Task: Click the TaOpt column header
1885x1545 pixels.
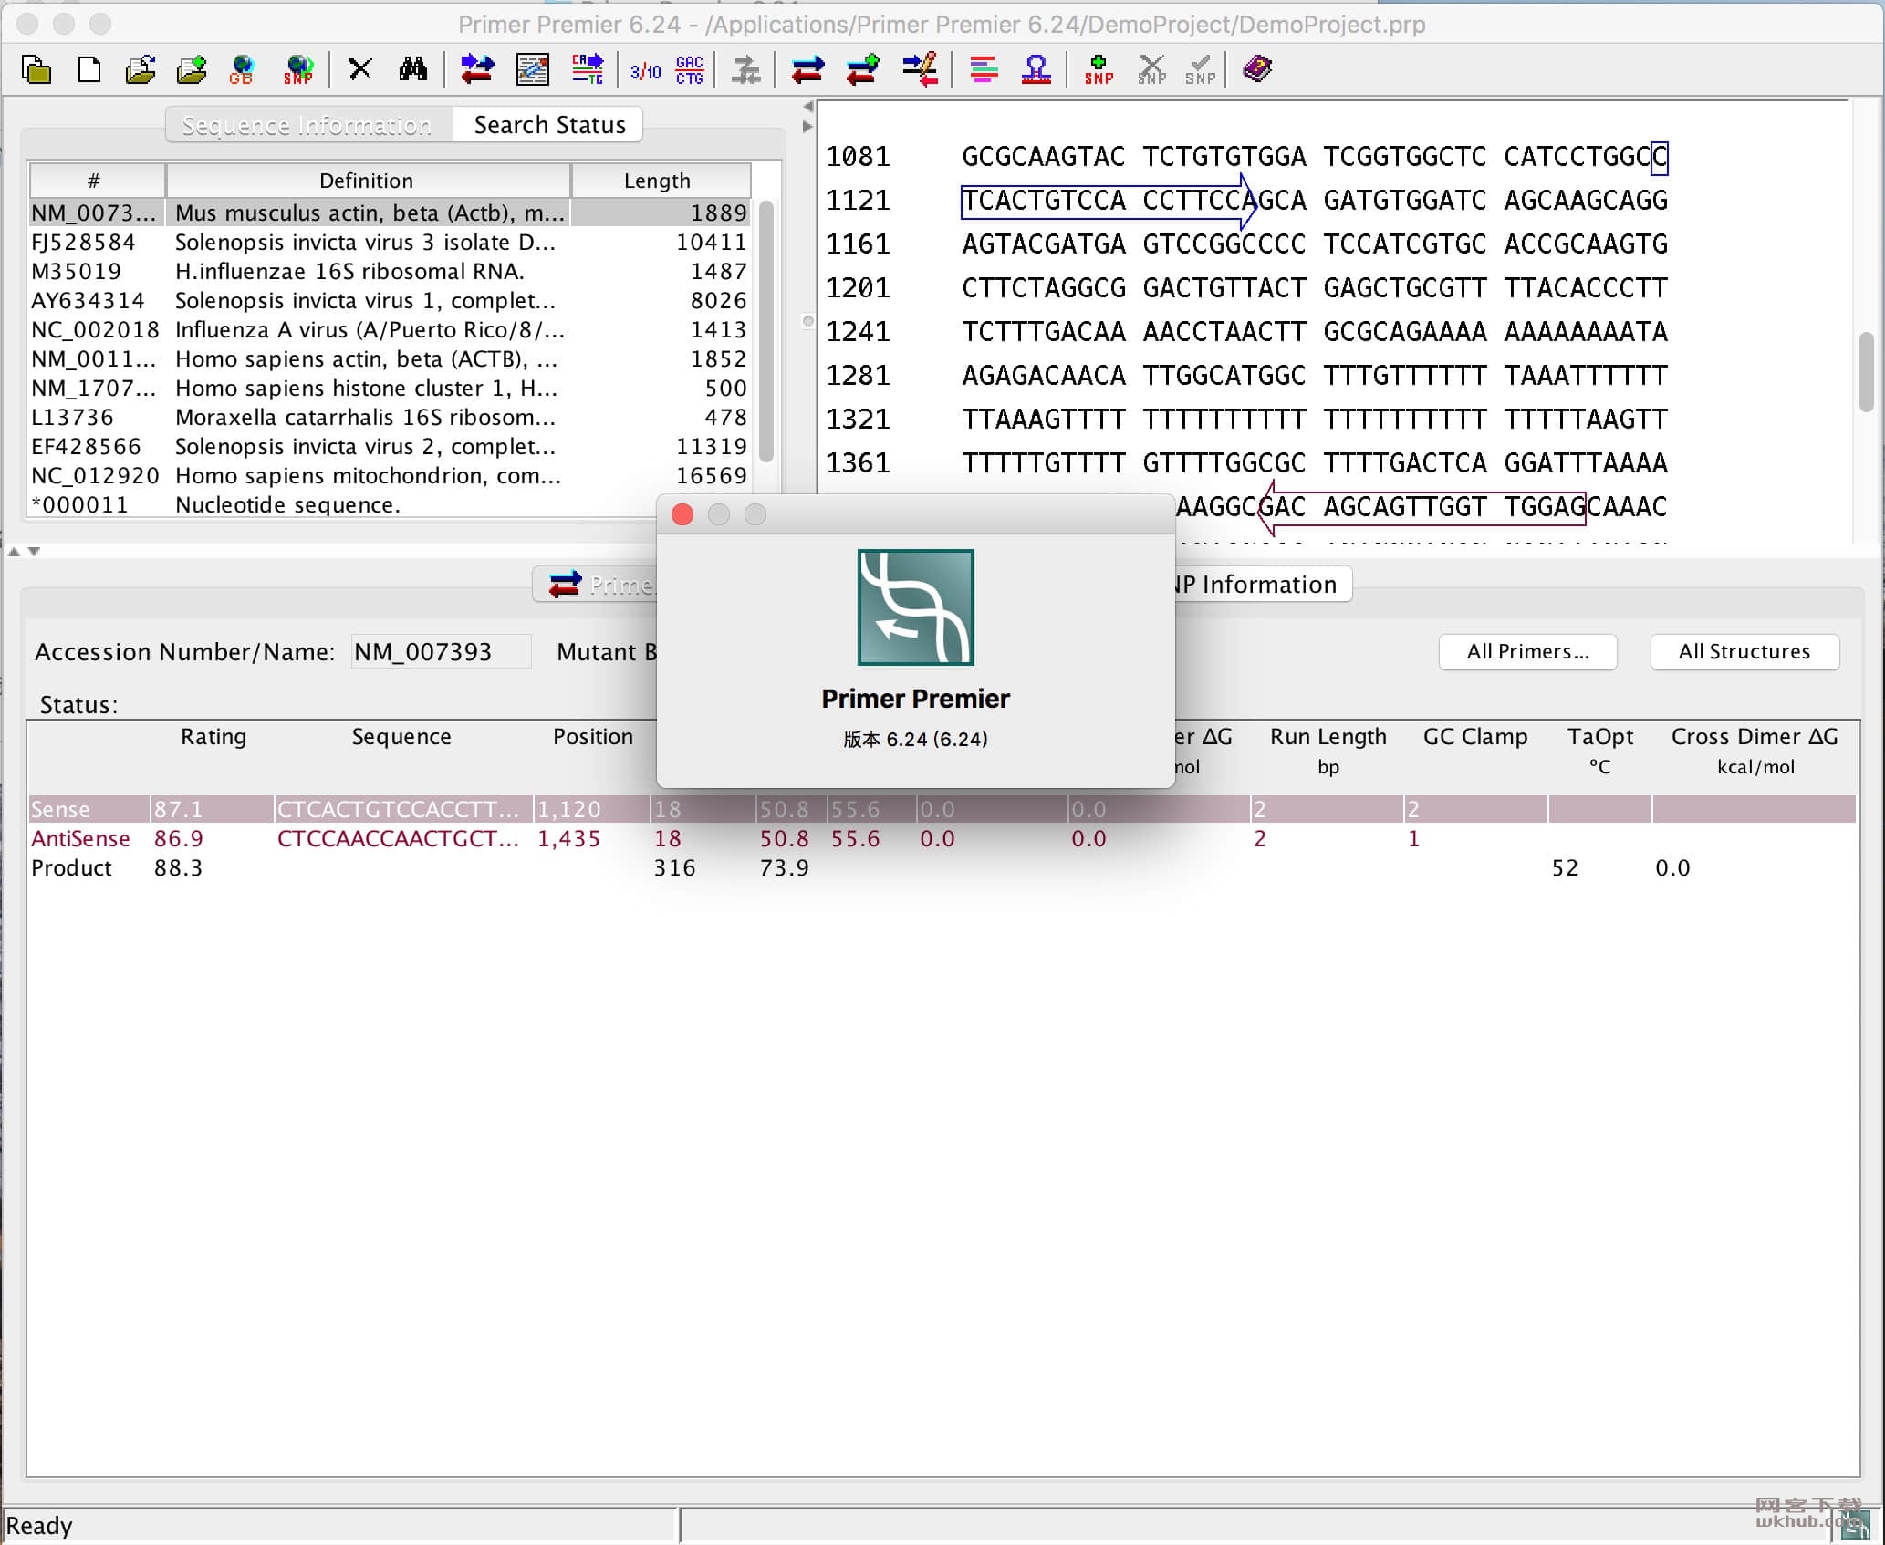Action: (1600, 750)
